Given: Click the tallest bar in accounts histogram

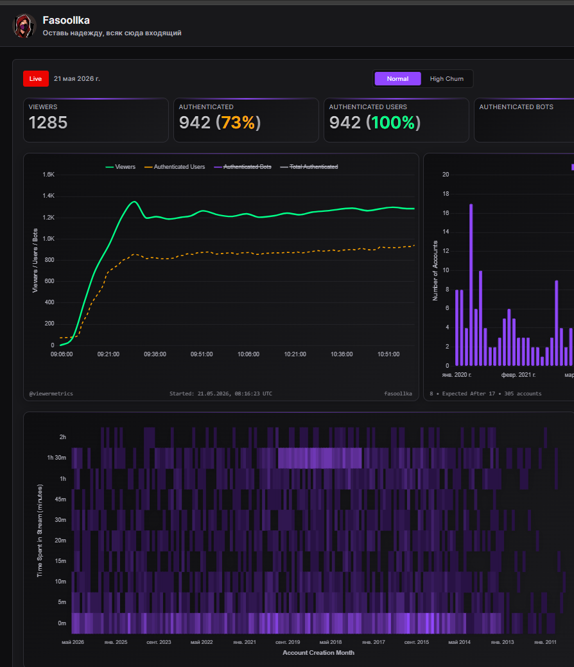Looking at the screenshot, I should tap(471, 284).
